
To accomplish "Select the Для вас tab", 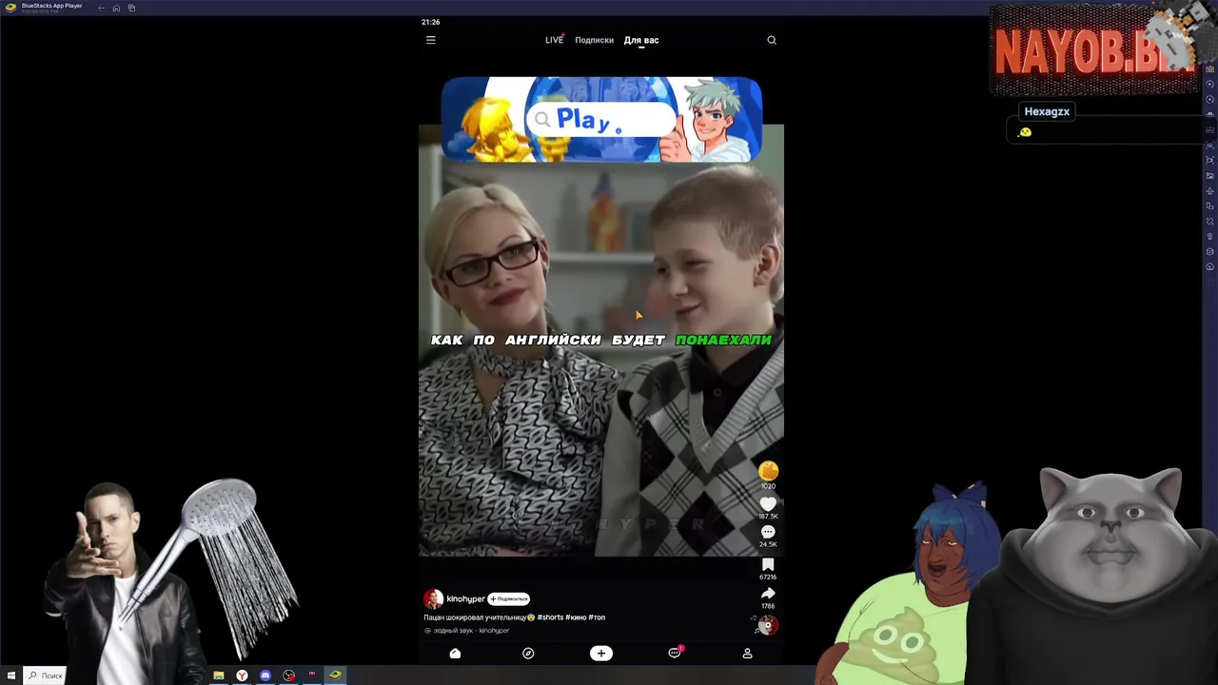I will point(641,40).
